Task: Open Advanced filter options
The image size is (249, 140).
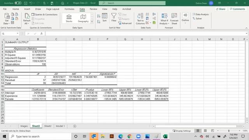Action: coord(125,23)
